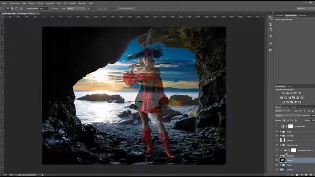
Task: Open the layer filter type dropdown
Action: click(283, 111)
